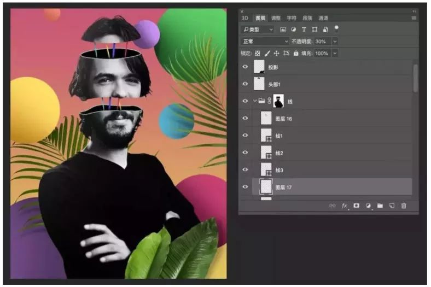The width and height of the screenshot is (431, 287).
Task: Open the 段落 tab
Action: [x=307, y=18]
